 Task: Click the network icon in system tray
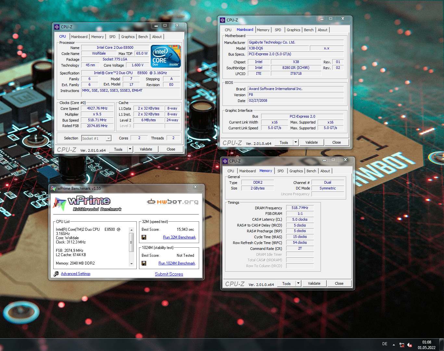(402, 345)
